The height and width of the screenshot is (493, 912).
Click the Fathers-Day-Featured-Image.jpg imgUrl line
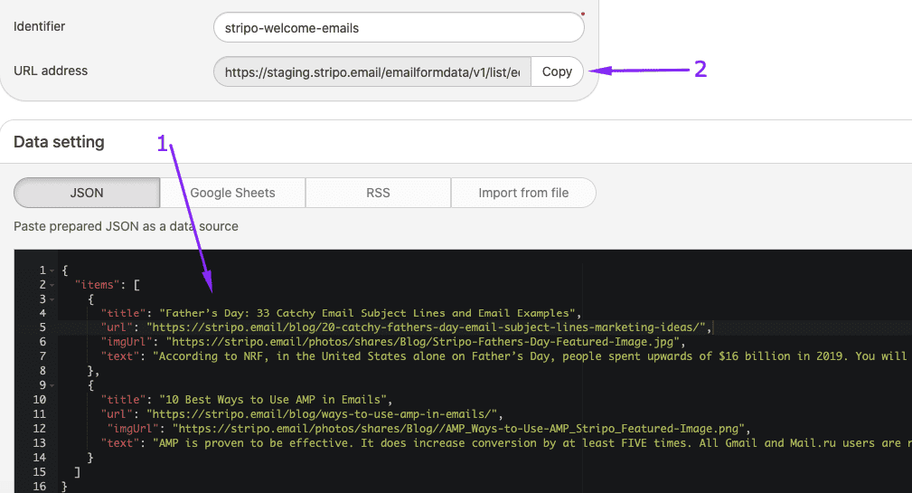tap(393, 342)
